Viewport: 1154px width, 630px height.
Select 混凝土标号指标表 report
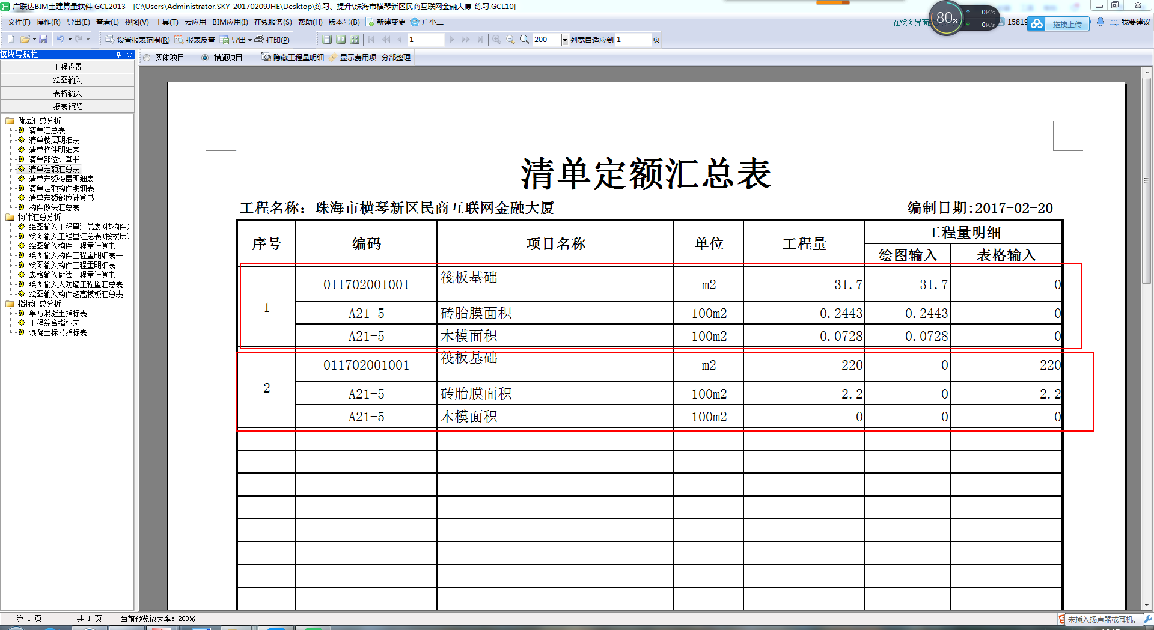58,332
